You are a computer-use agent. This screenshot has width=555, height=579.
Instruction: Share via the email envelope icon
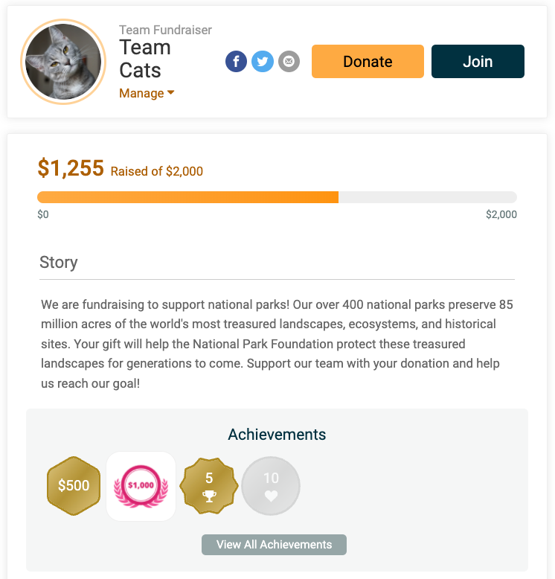pos(289,61)
